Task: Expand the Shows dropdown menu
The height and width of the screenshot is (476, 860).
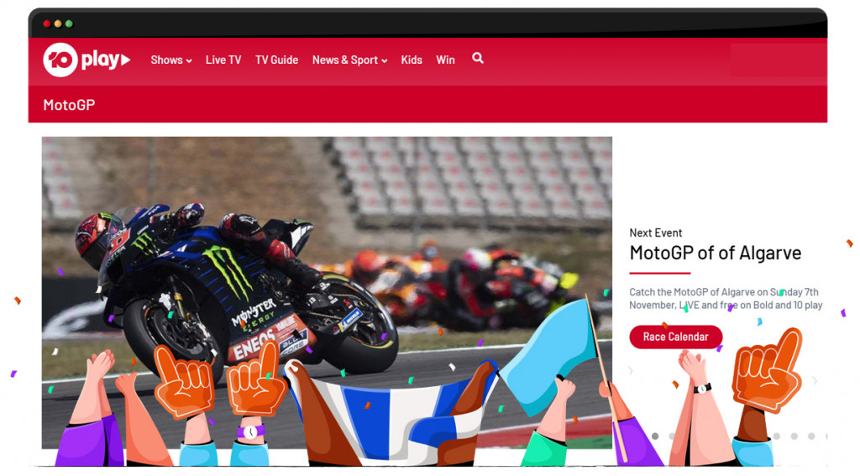Action: [x=171, y=60]
